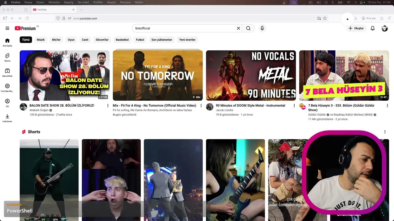Open Shorts from the sidebar
This screenshot has height=221, width=394.
[x=7, y=57]
